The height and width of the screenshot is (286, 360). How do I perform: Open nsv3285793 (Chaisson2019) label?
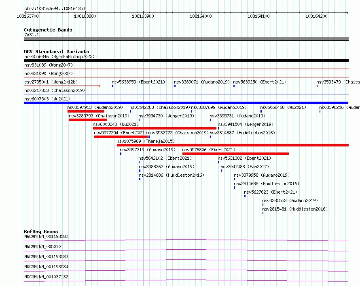99,116
